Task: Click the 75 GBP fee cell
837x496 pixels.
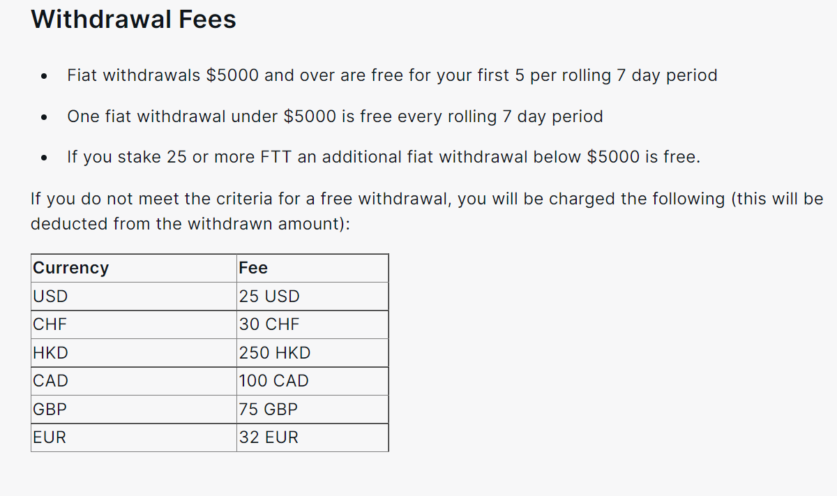Action: tap(269, 409)
